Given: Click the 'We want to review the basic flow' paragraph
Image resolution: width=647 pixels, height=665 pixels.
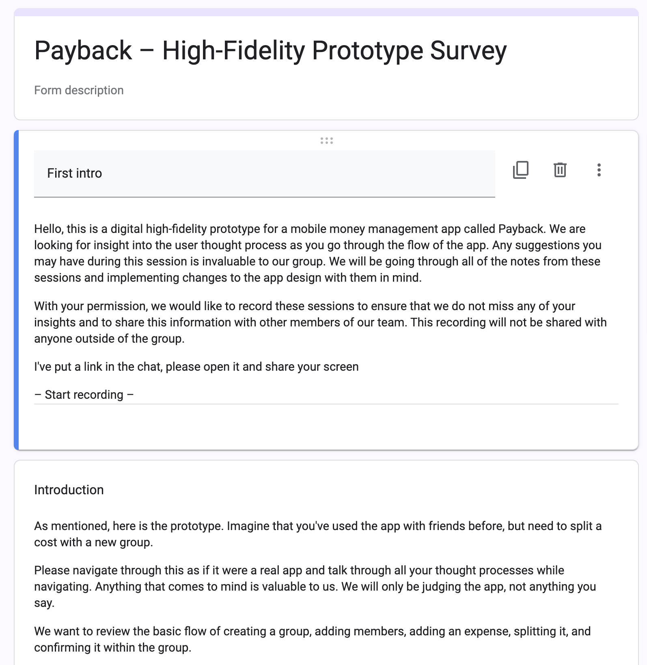Looking at the screenshot, I should (x=313, y=639).
